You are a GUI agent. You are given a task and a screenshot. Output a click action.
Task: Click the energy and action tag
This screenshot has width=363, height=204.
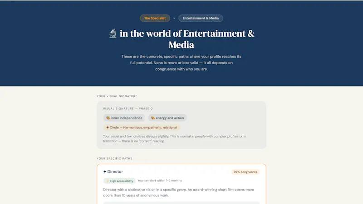pyautogui.click(x=167, y=118)
